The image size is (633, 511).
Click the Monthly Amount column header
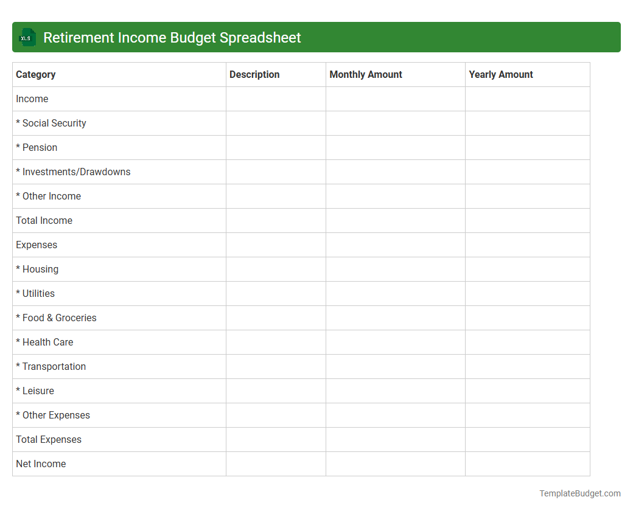click(365, 74)
